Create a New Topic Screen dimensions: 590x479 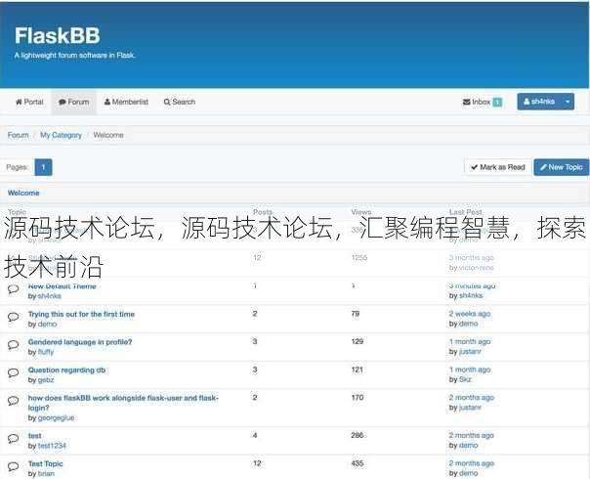tap(562, 167)
